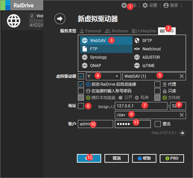Select the 私有 private radio button
This screenshot has width=193, height=178.
(137, 98)
